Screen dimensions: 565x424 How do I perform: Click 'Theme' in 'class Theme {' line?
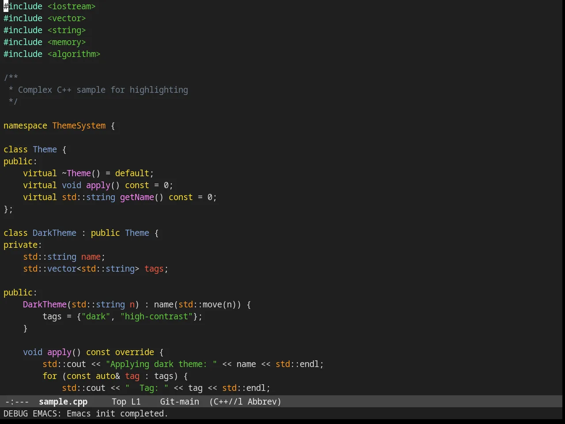pyautogui.click(x=45, y=149)
